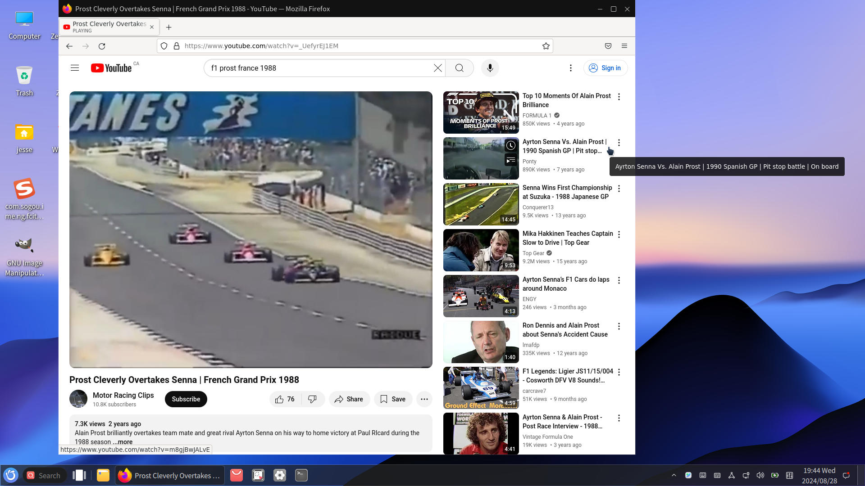This screenshot has height=486, width=865.
Task: Open Firefox application menu
Action: 624,46
